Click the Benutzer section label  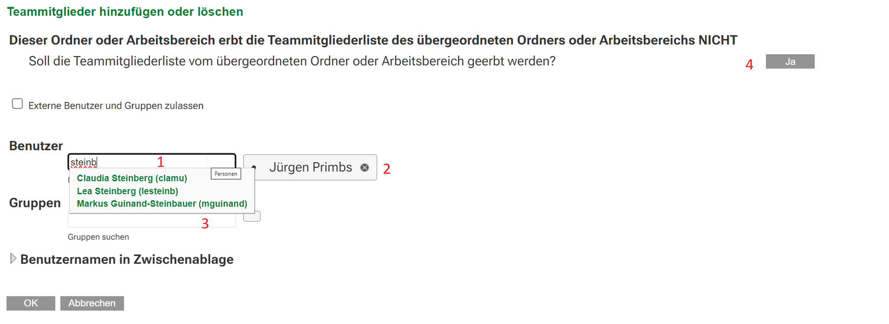coord(36,146)
